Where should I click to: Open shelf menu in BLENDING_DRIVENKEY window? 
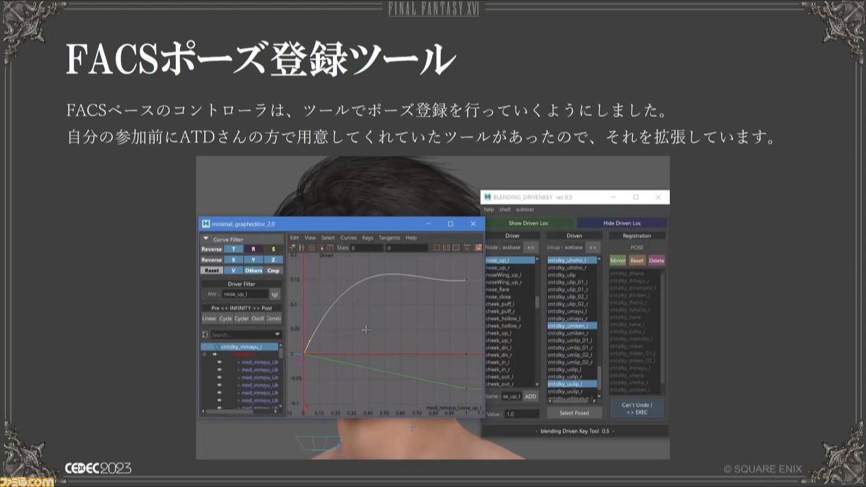(x=505, y=210)
